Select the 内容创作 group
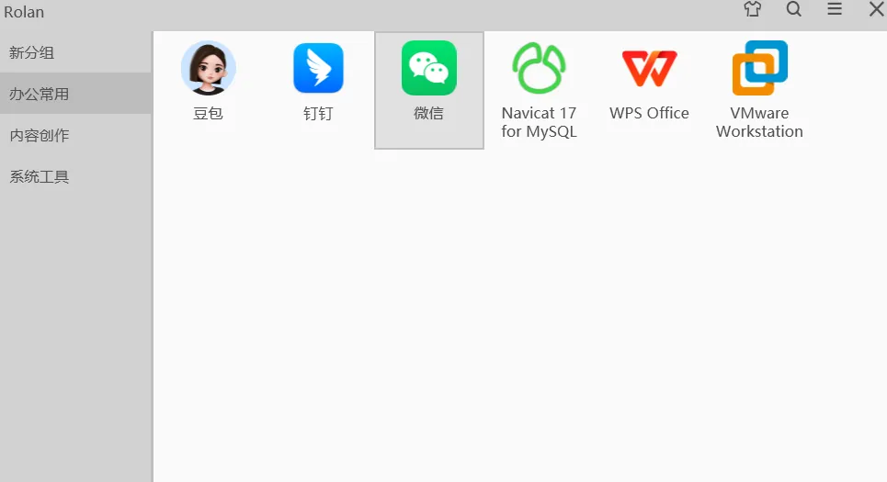 tap(75, 135)
